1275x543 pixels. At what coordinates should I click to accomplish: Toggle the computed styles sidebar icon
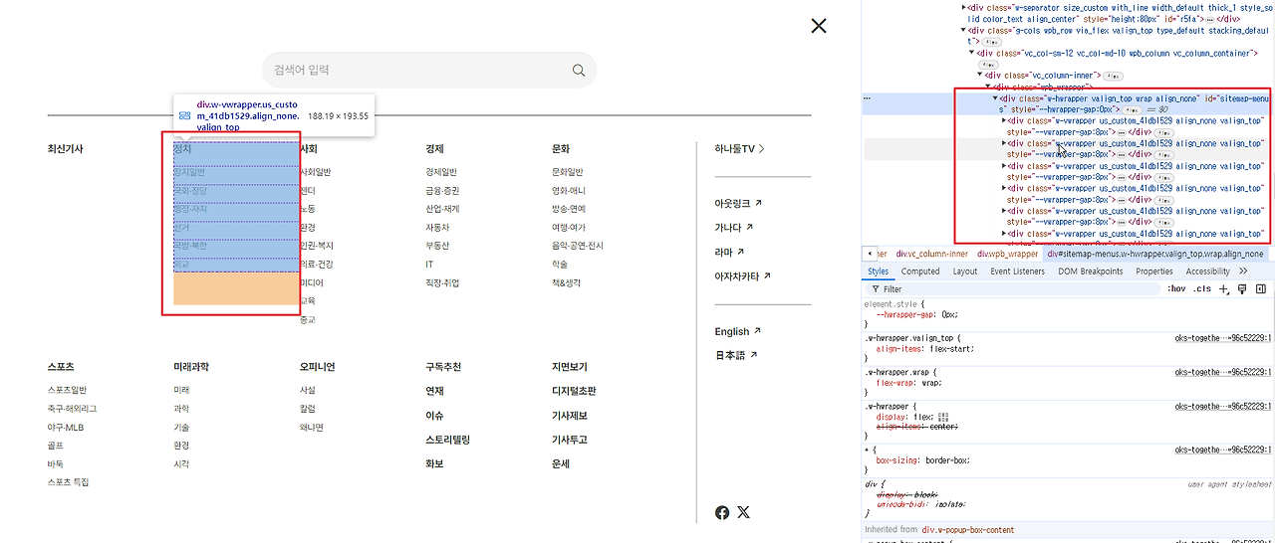(1260, 289)
